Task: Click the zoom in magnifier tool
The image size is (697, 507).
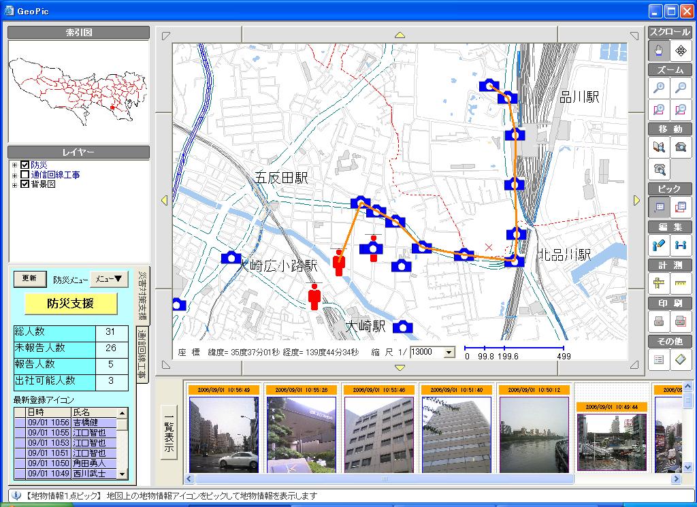Action: pos(659,87)
